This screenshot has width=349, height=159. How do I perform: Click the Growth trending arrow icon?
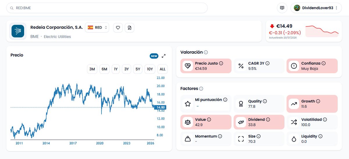pos(294,104)
